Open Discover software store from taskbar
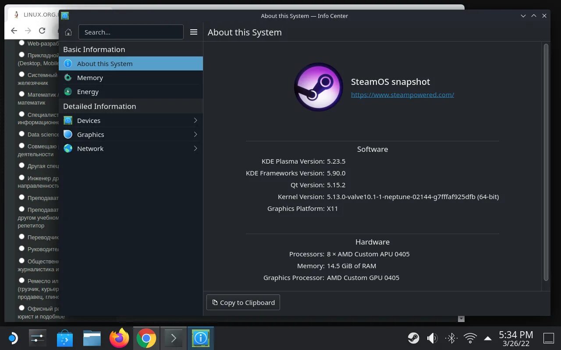This screenshot has height=350, width=561. (x=65, y=338)
